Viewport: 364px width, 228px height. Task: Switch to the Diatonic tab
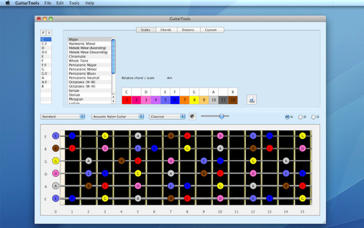pyautogui.click(x=188, y=30)
